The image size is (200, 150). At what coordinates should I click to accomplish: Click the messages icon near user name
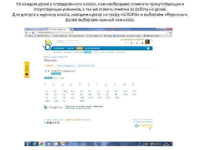click(126, 43)
